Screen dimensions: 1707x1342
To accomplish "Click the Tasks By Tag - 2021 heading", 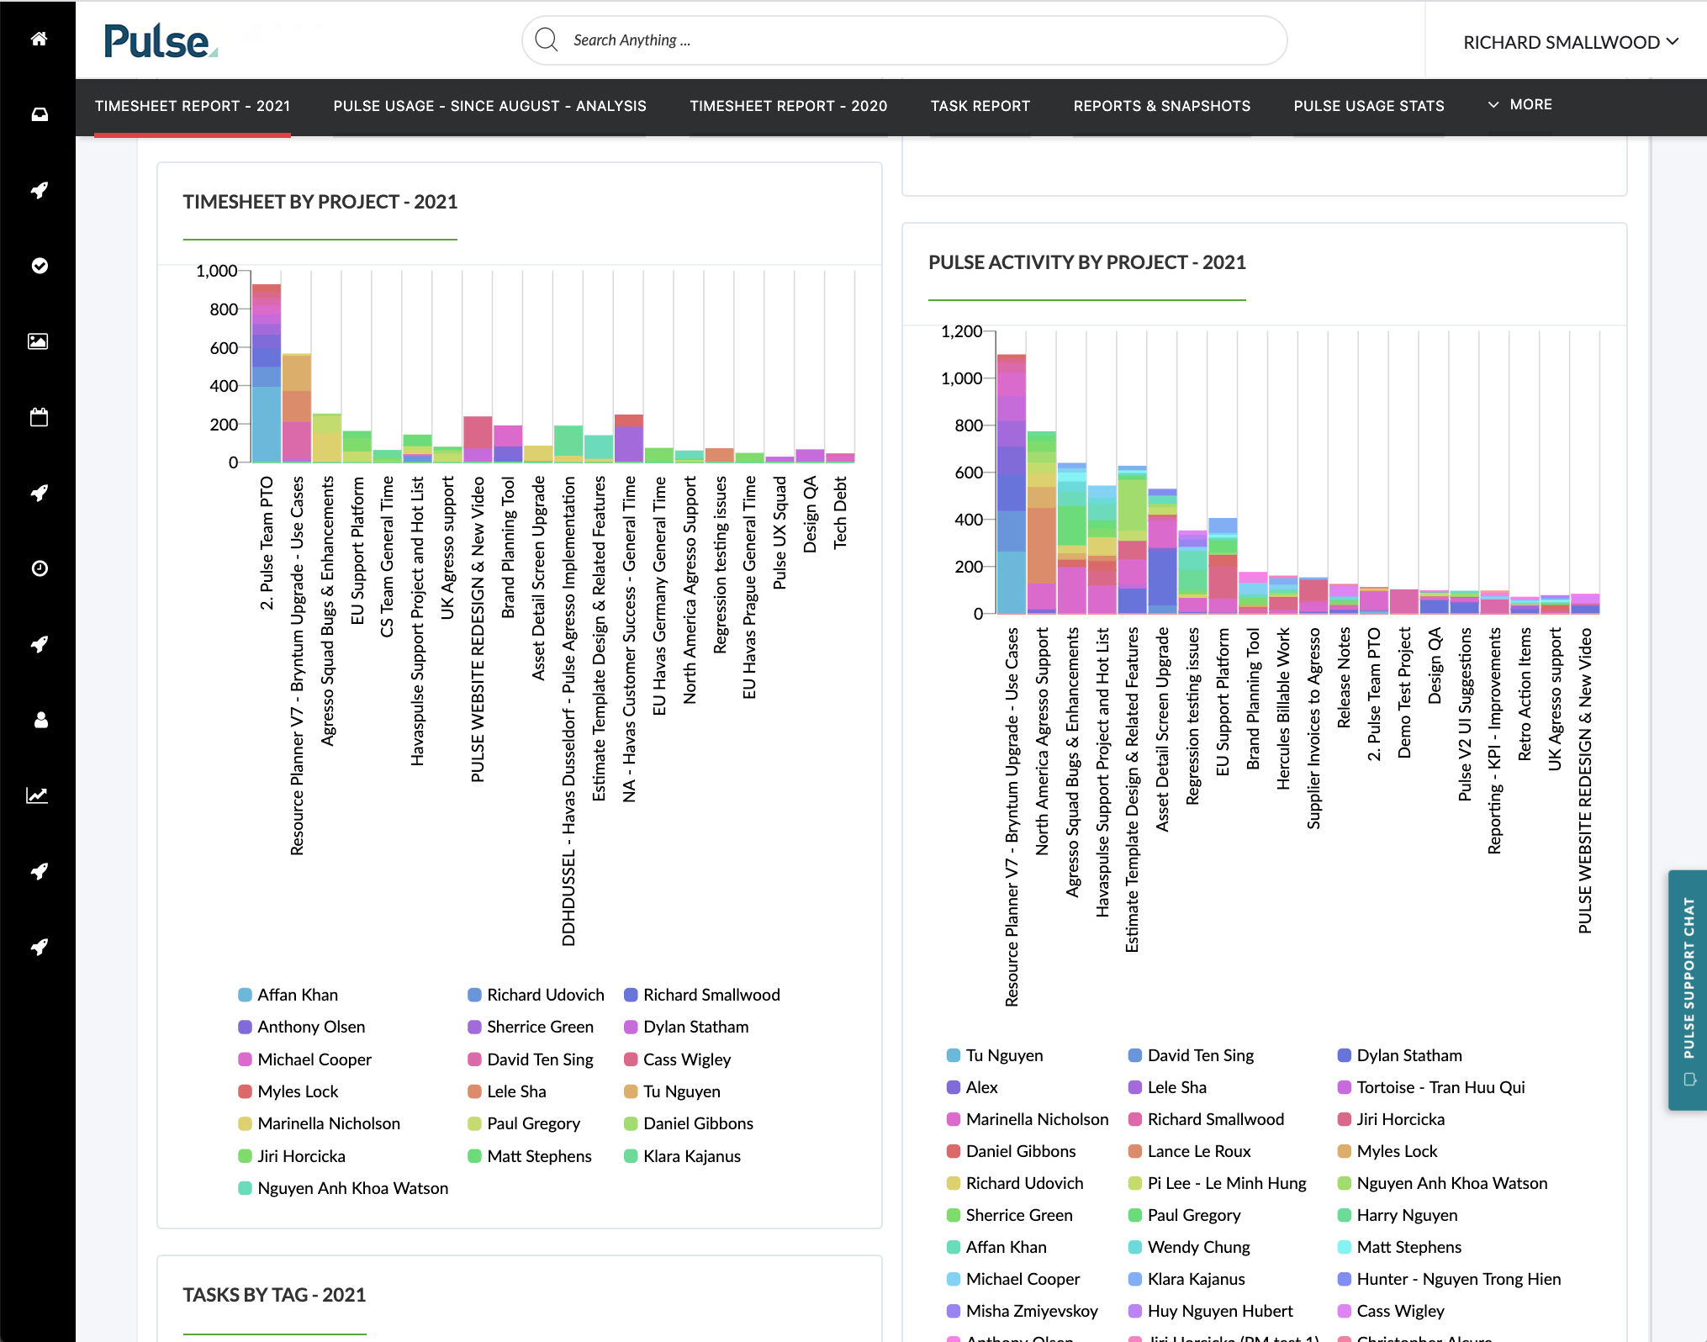I will [x=275, y=1295].
